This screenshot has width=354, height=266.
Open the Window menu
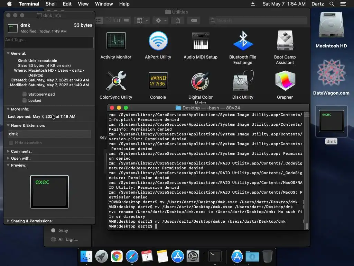click(104, 4)
